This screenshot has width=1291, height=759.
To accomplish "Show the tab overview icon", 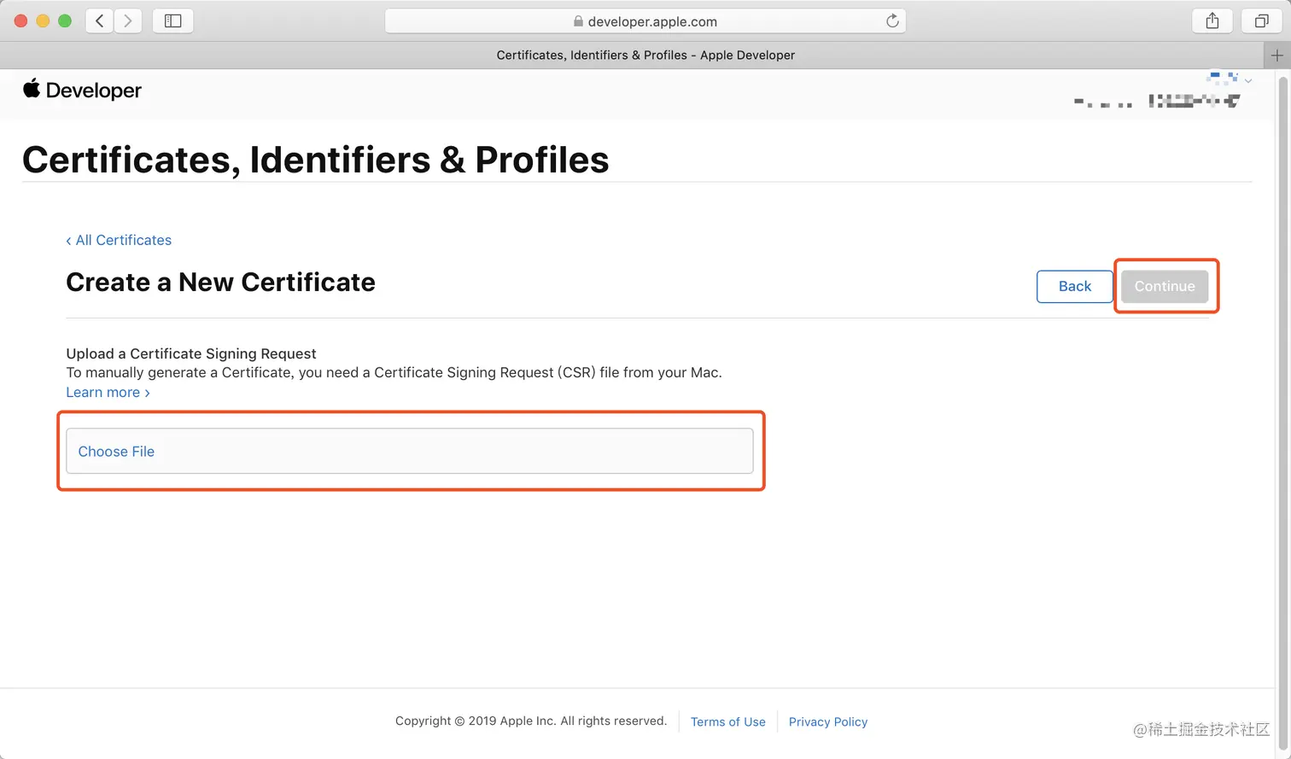I will coord(1261,20).
